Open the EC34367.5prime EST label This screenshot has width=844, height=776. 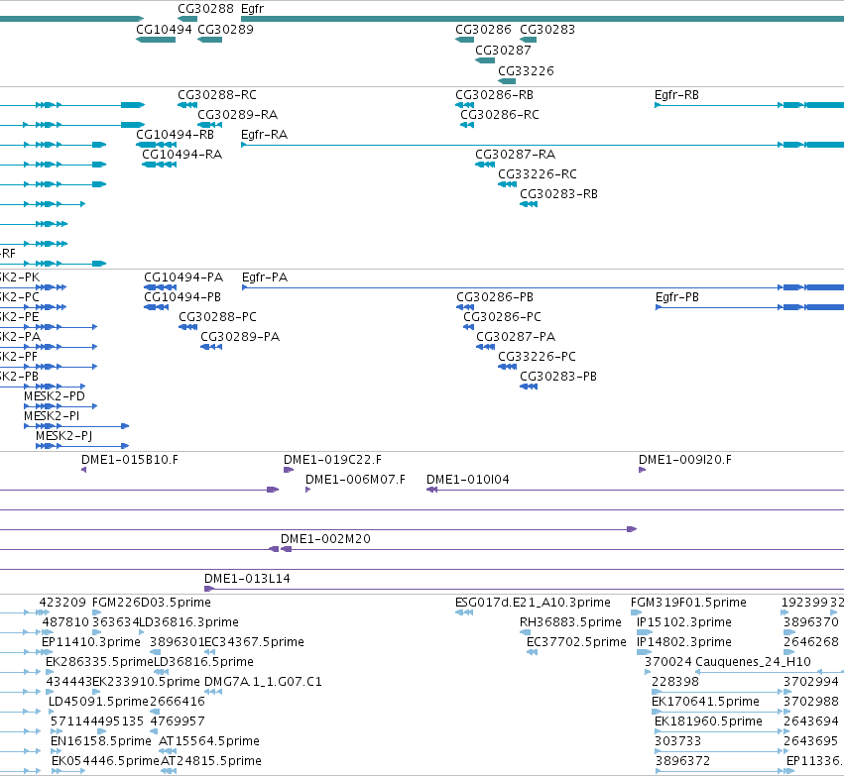[x=254, y=642]
